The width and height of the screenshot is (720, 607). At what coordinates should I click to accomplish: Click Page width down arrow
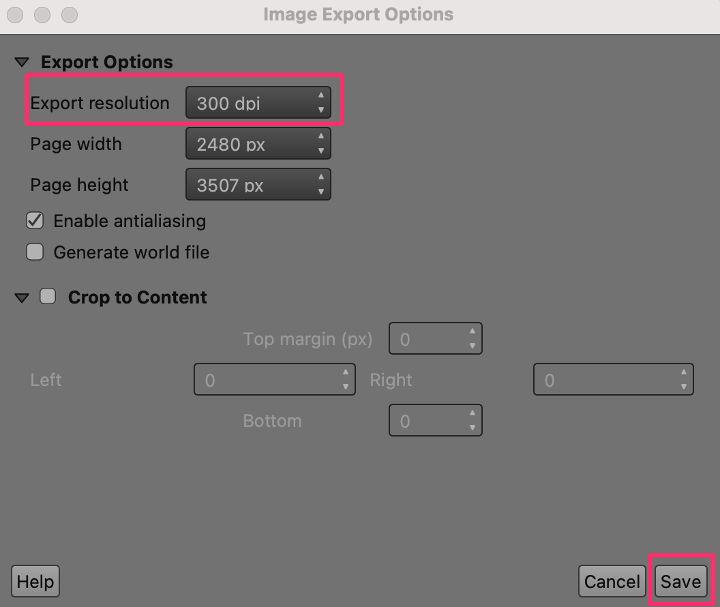[x=320, y=151]
